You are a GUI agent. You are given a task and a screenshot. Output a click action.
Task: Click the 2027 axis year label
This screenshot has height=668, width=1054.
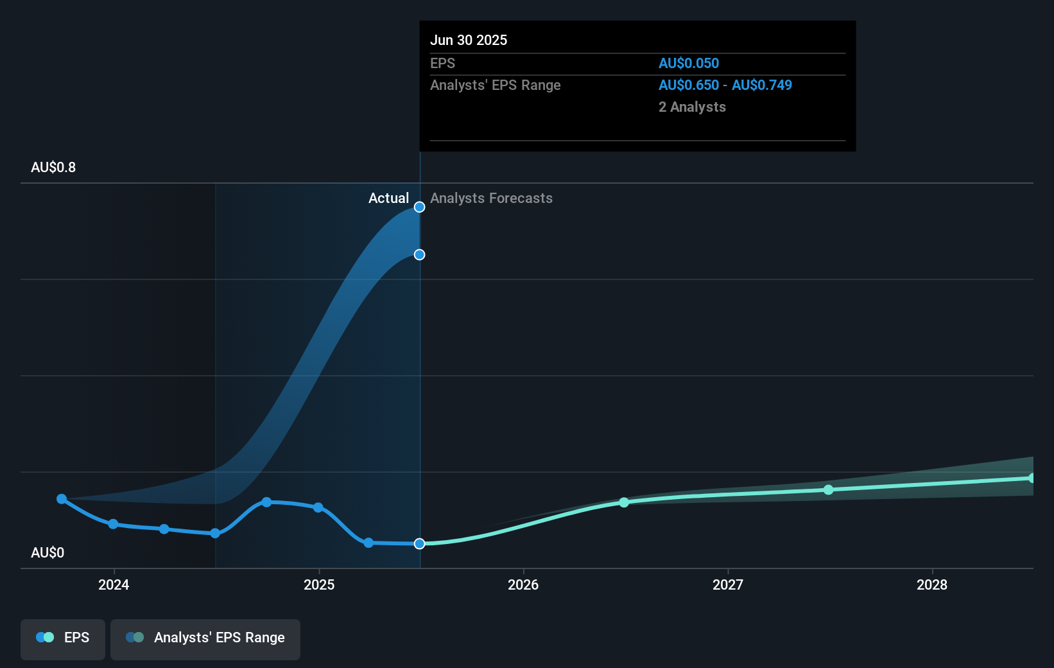pos(727,585)
